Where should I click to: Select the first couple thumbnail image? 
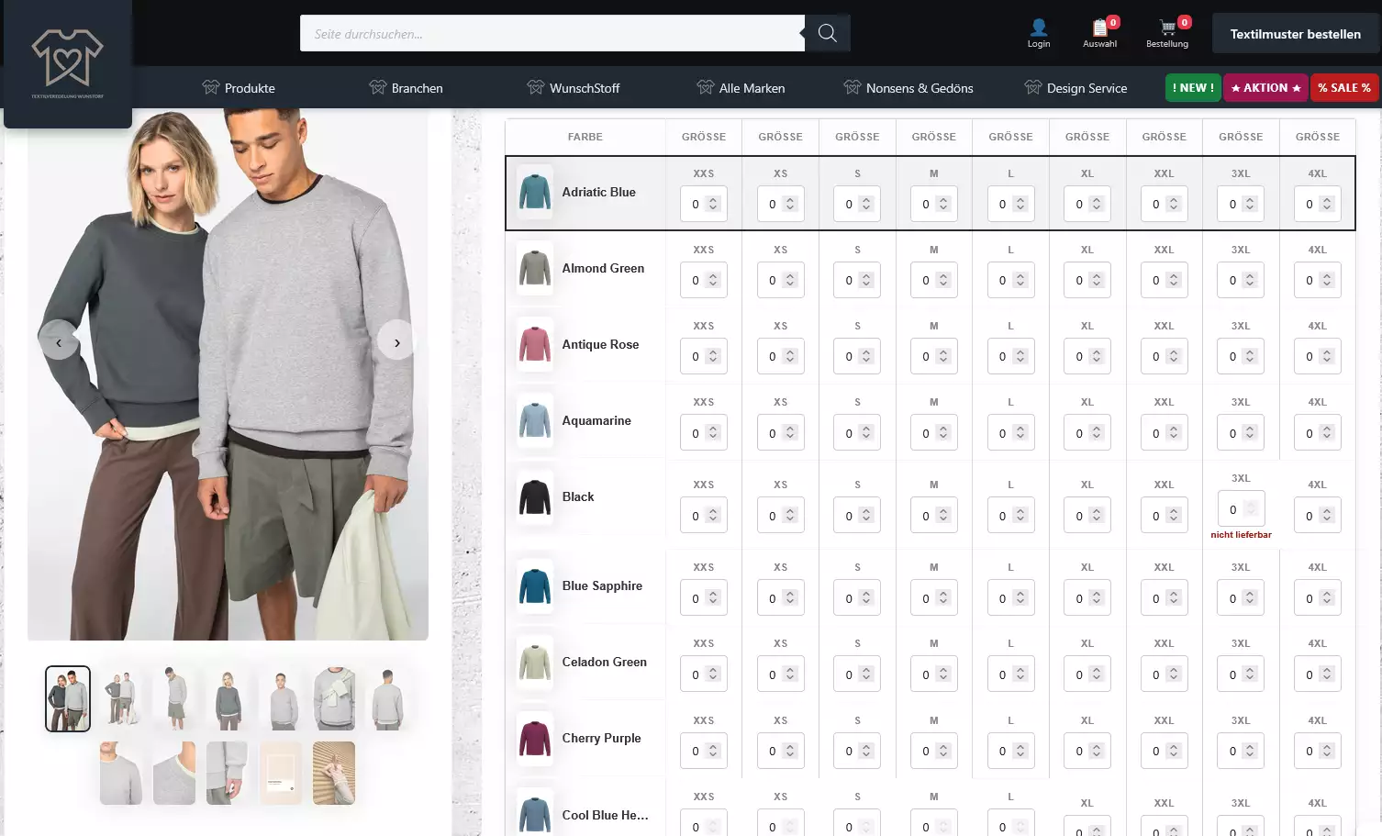(x=68, y=698)
